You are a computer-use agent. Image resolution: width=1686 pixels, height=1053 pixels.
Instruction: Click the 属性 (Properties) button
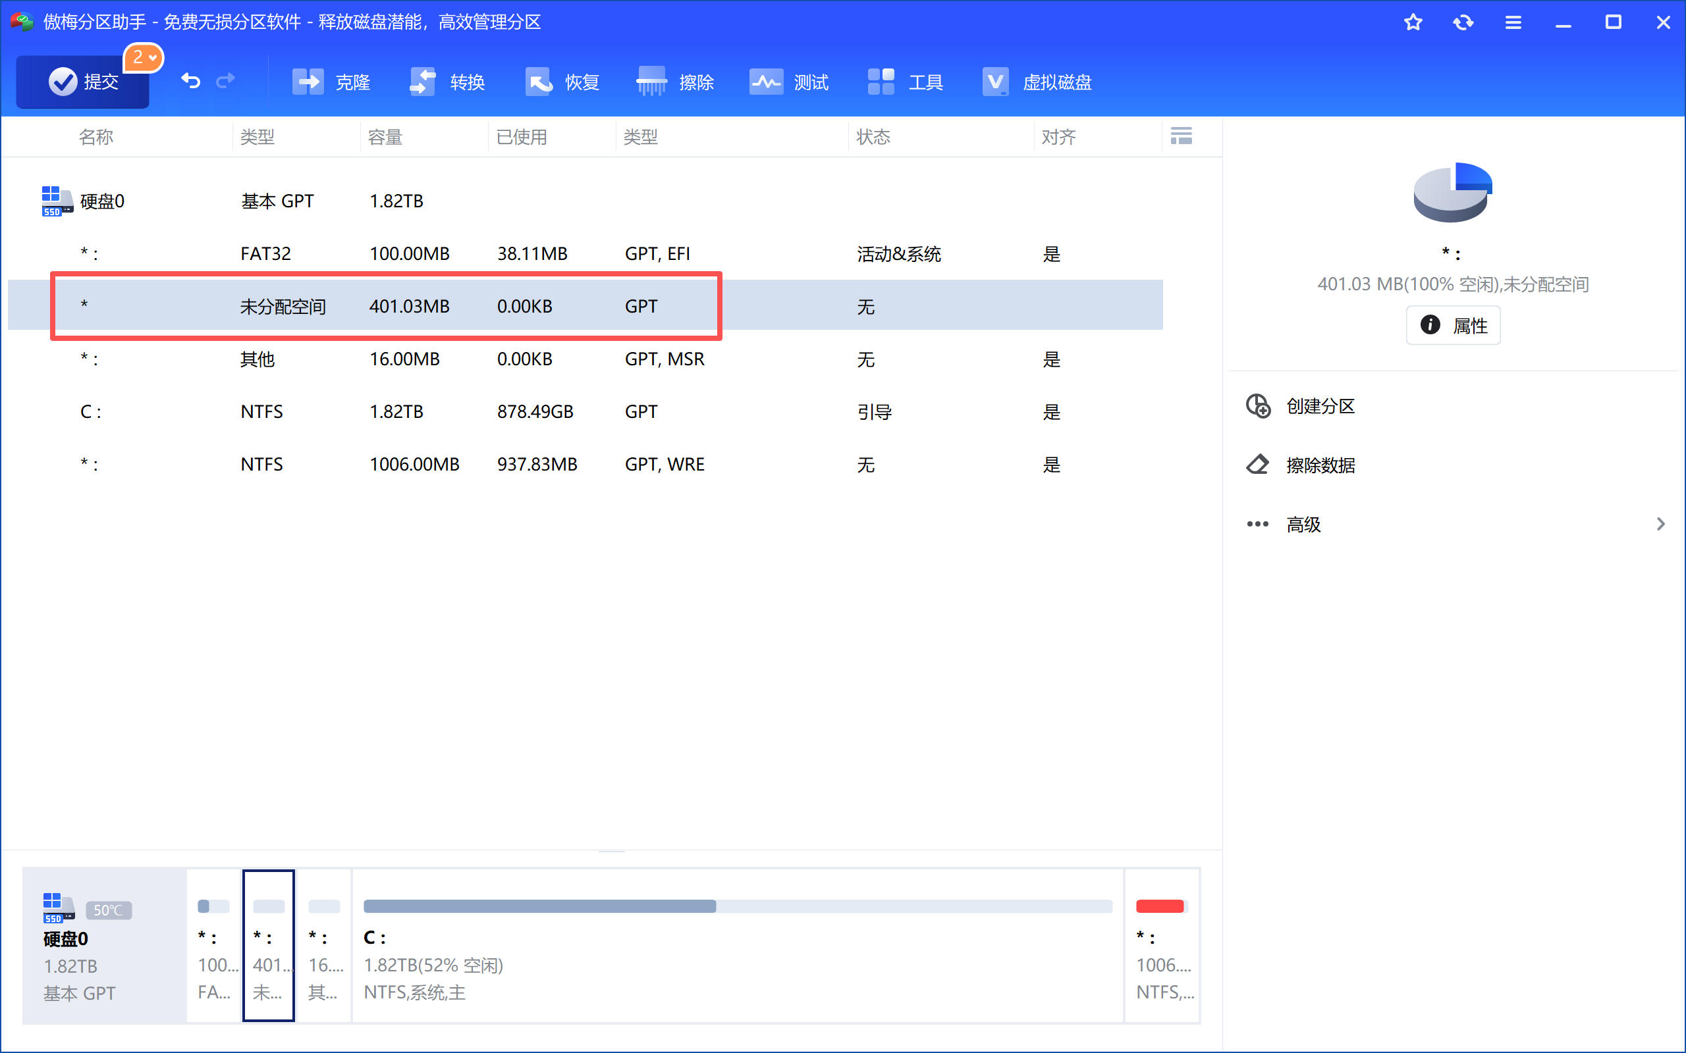1453,325
